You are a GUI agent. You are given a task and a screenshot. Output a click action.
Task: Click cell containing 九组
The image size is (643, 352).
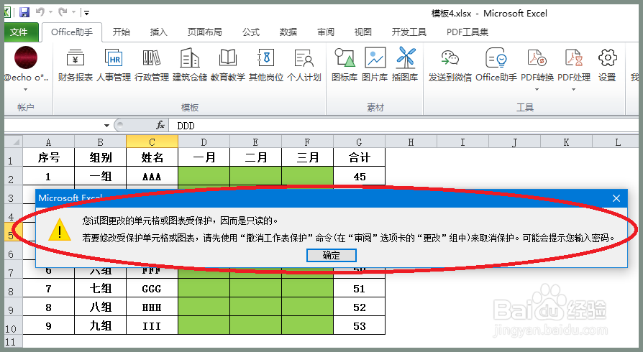pyautogui.click(x=101, y=325)
